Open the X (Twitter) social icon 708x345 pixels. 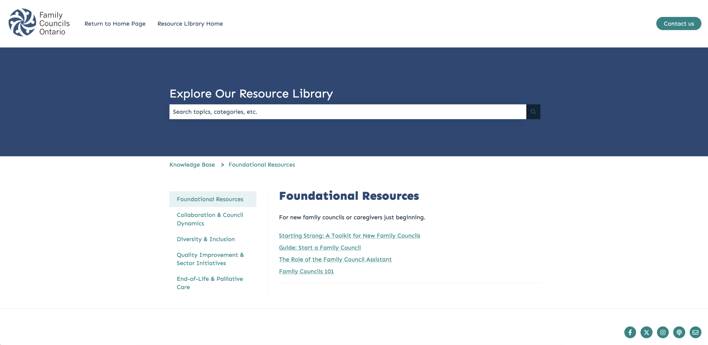click(646, 332)
